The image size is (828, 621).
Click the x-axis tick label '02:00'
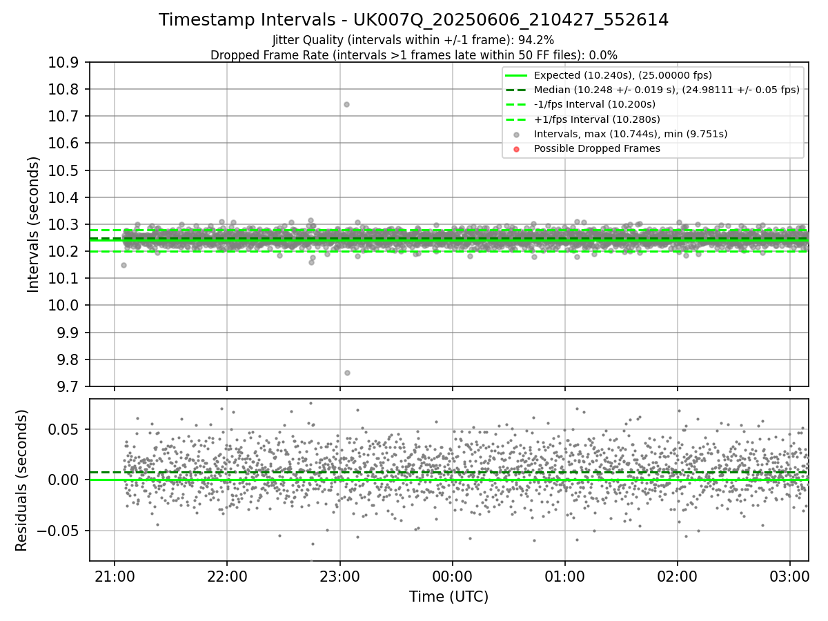[x=678, y=576]
